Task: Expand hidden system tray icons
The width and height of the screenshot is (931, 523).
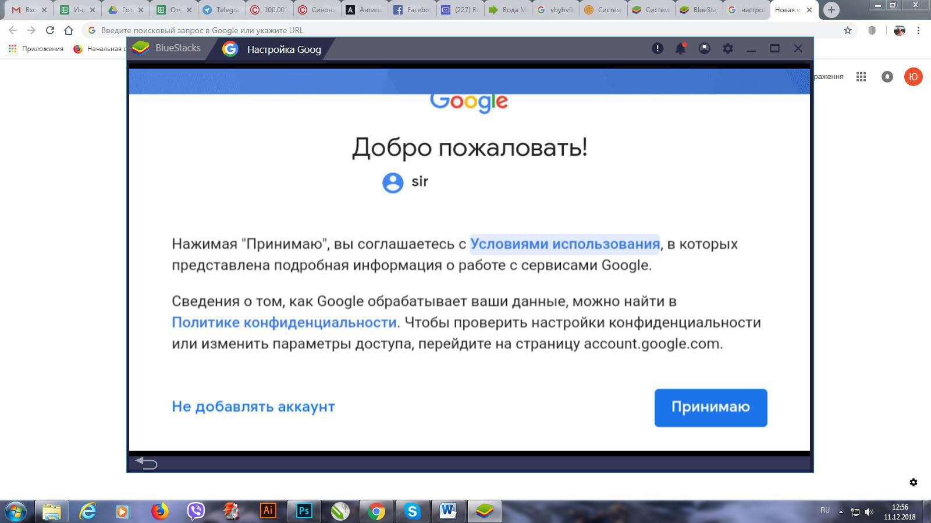Action: [x=841, y=511]
